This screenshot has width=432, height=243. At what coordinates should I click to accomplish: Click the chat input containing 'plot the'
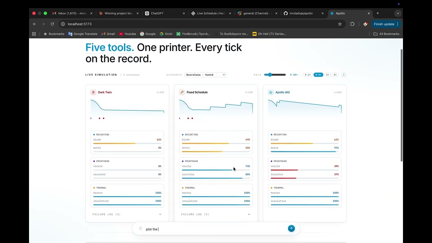pyautogui.click(x=215, y=229)
